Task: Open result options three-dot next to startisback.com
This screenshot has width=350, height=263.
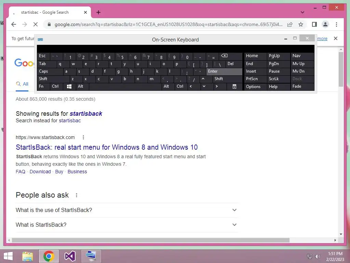Action: tap(83, 137)
